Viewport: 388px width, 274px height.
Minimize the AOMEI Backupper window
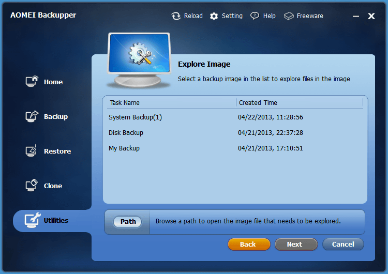[x=356, y=17]
